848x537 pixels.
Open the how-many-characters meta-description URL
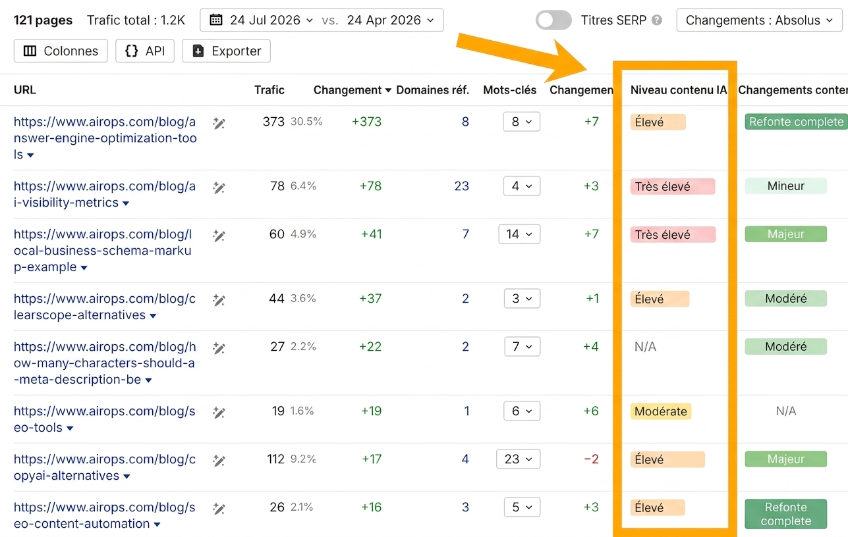point(105,363)
